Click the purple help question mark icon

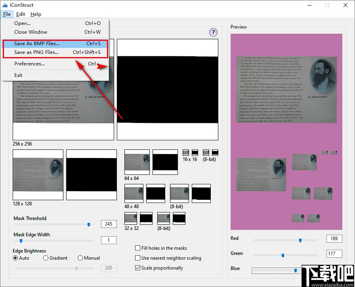(213, 33)
